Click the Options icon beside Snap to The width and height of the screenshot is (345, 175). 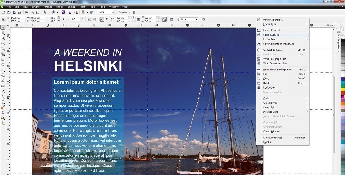coord(134,13)
